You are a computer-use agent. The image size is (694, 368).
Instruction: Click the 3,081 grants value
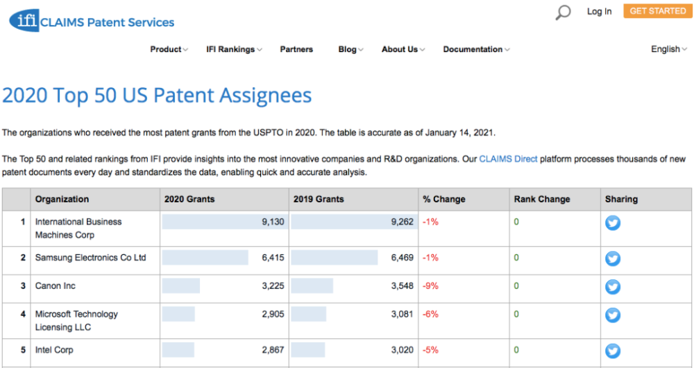tap(403, 314)
